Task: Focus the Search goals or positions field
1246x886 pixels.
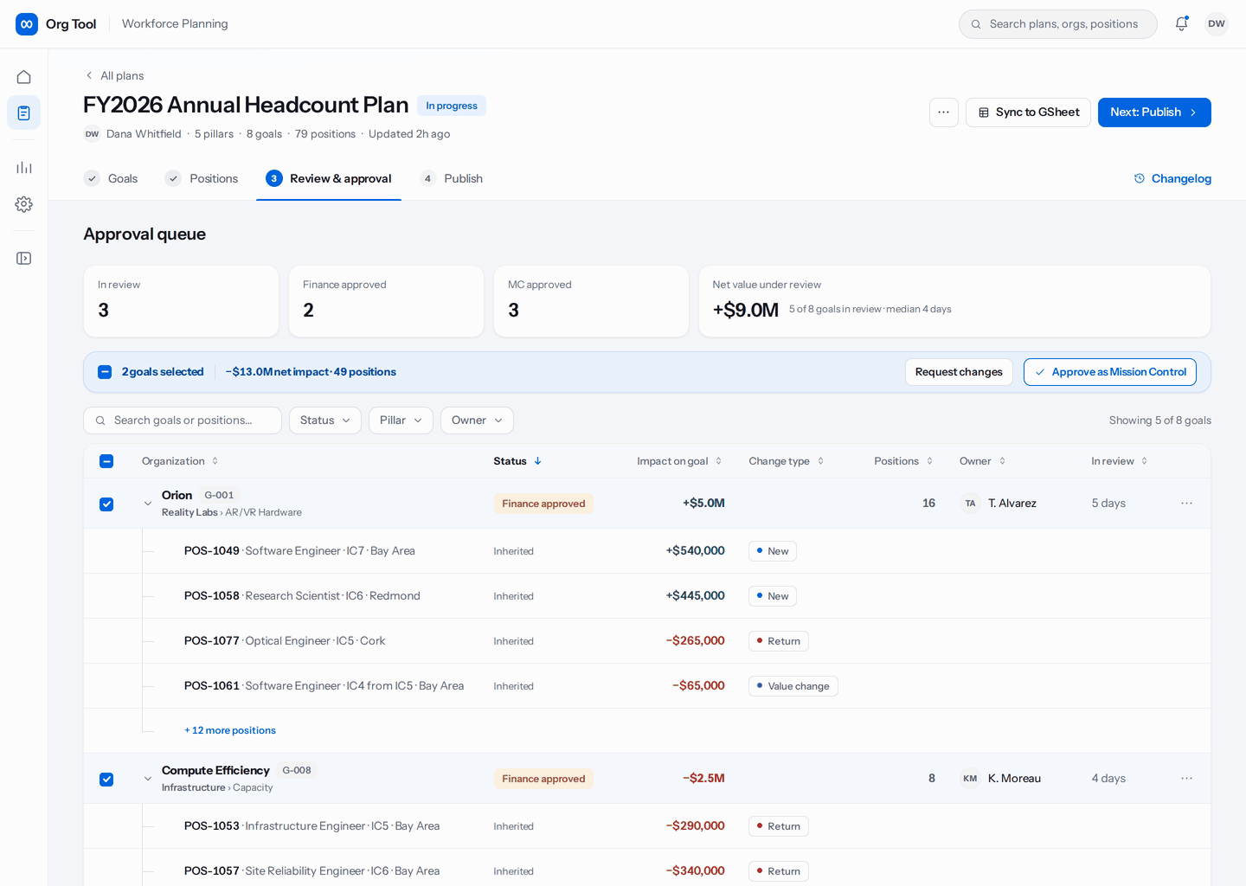Action: click(x=183, y=421)
